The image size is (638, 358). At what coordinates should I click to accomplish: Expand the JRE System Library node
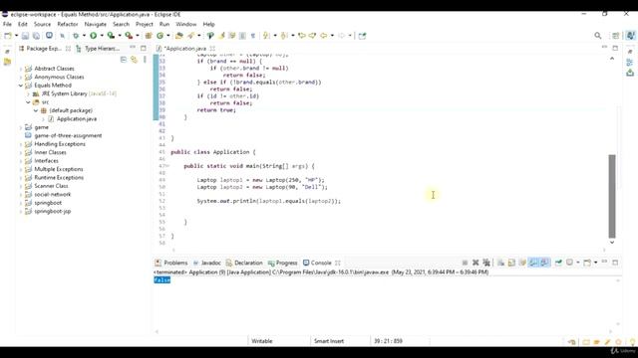28,93
